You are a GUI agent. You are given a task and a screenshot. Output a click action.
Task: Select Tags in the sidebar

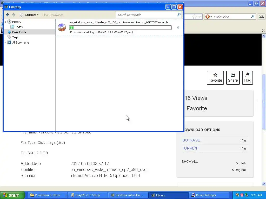[x=15, y=37]
